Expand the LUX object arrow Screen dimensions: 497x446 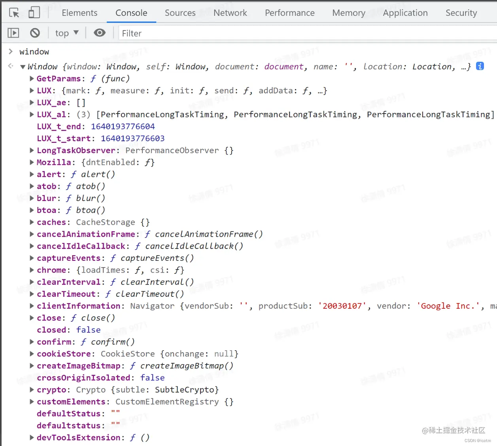32,90
